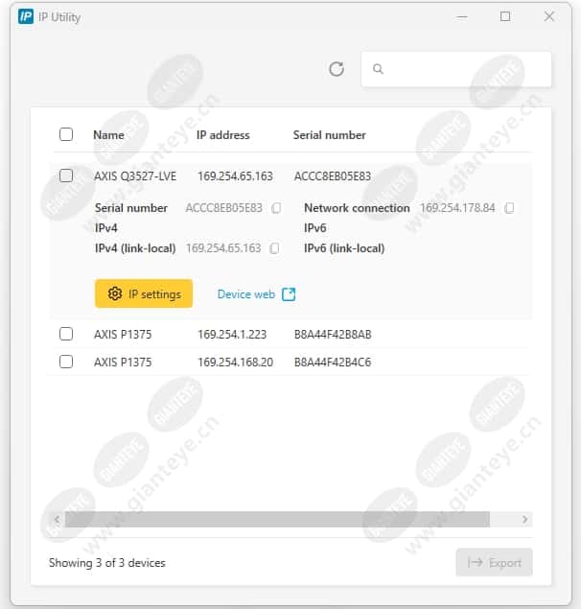Screen dimensions: 581x609
Task: Click the gear icon in IP settings
Action: coord(114,293)
